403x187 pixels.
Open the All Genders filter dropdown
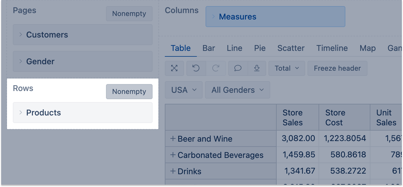(237, 90)
